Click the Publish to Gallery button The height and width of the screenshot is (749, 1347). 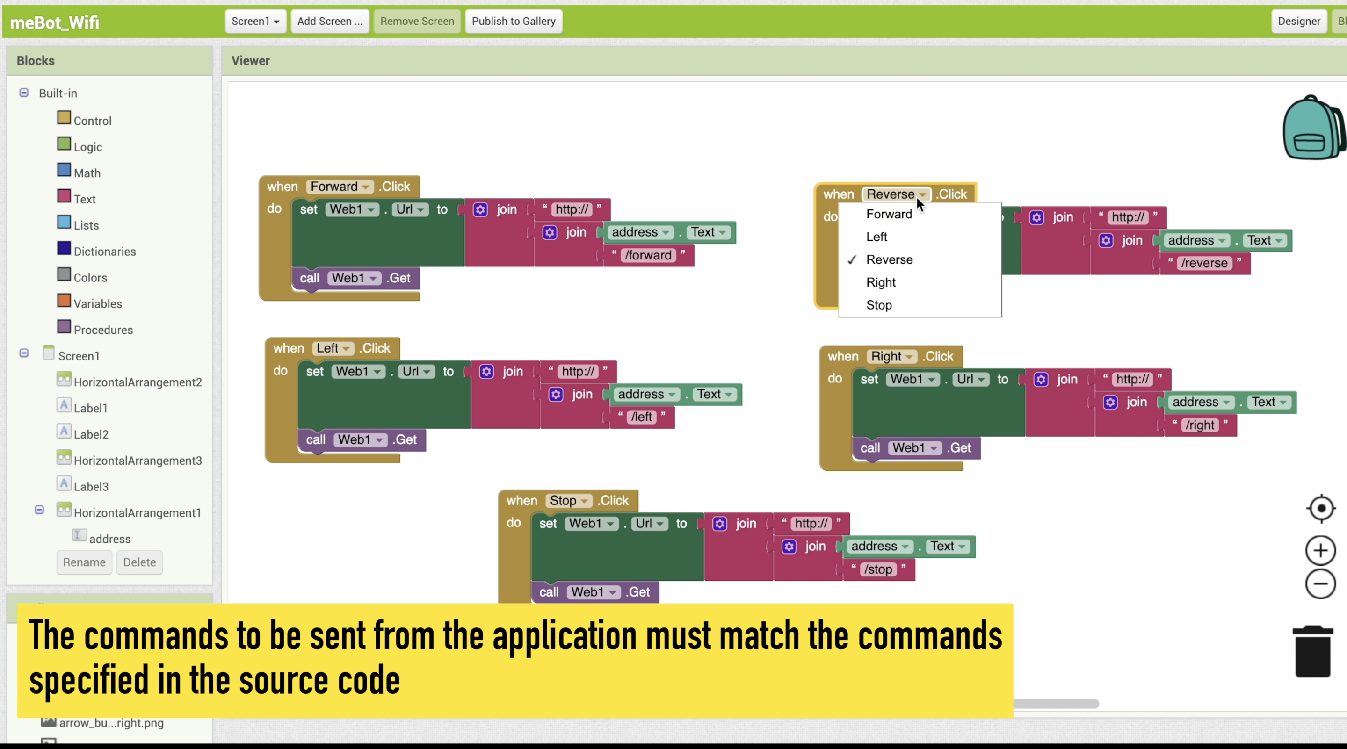[x=513, y=22]
